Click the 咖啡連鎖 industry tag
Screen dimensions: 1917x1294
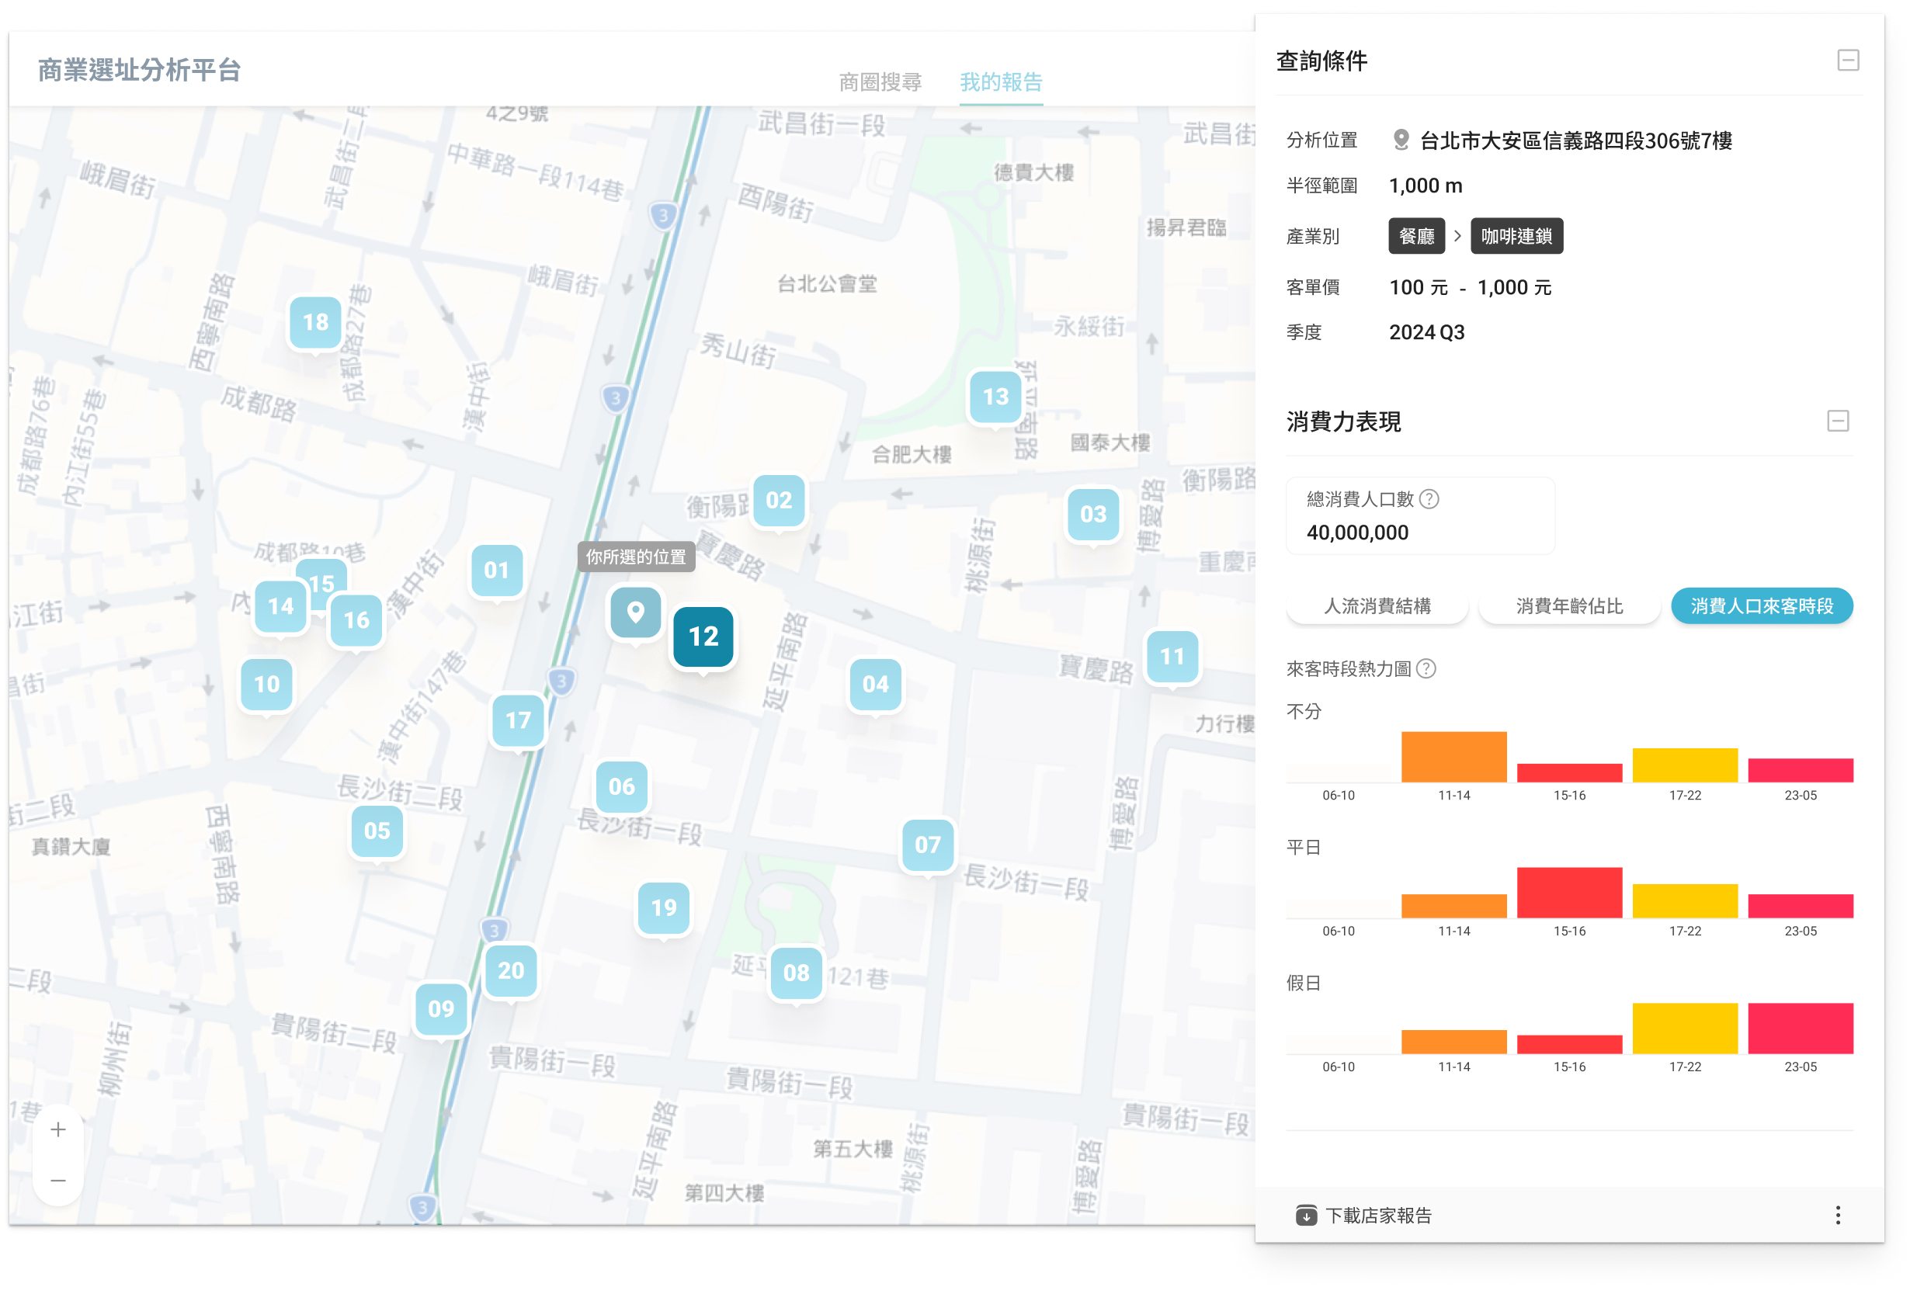coord(1516,237)
